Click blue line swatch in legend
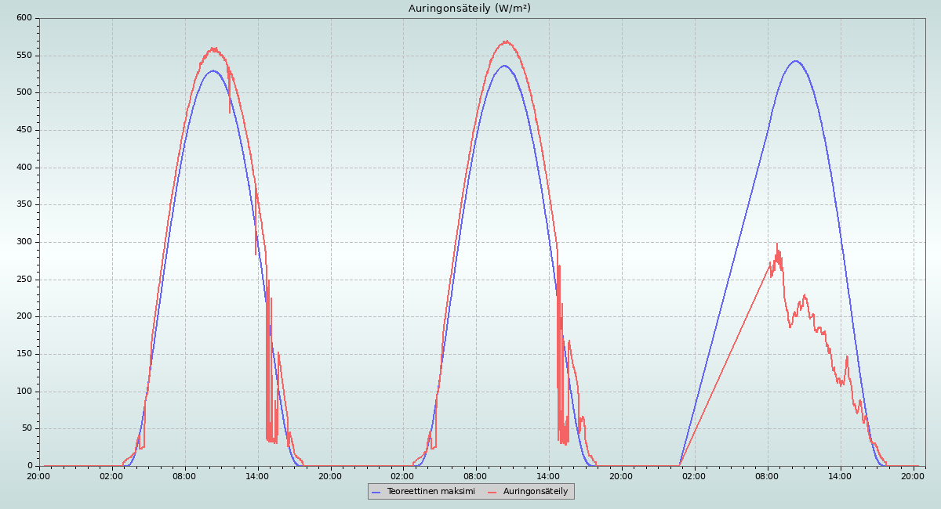941x509 pixels. tap(376, 492)
